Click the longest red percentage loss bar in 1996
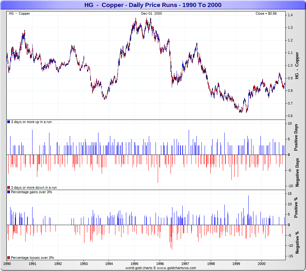Viewport: 306px width, 271px height. [x=172, y=237]
